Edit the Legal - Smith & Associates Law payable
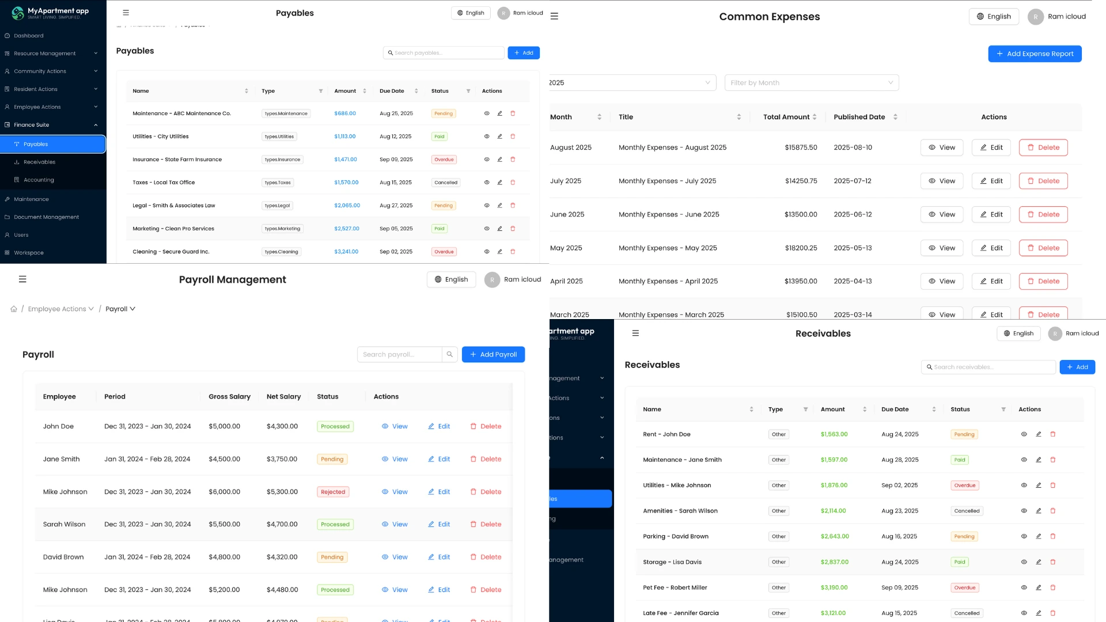Screen dimensions: 1106x622 point(499,206)
